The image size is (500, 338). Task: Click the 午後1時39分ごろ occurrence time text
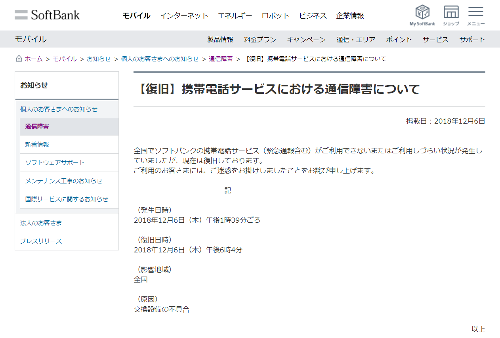point(233,220)
